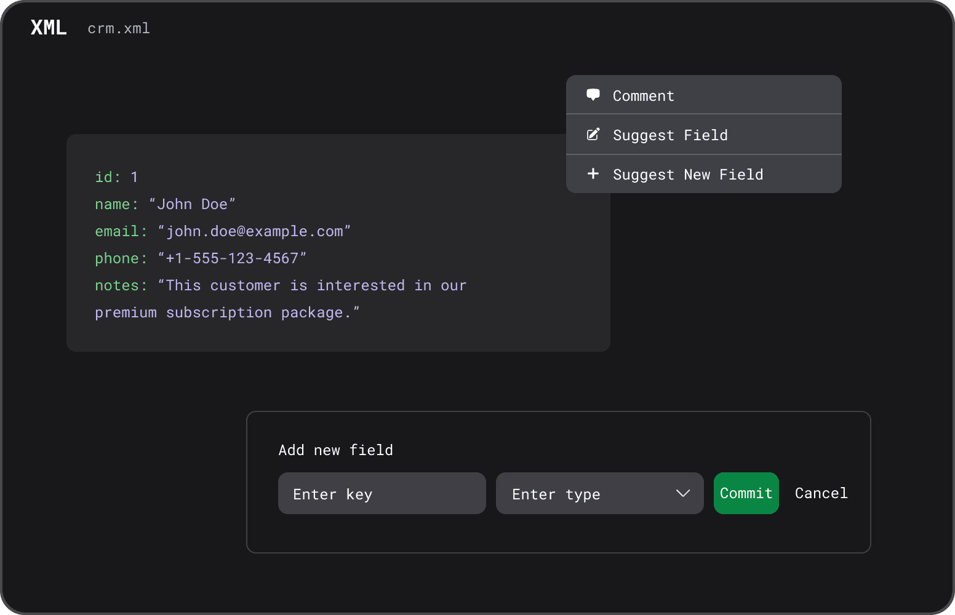Select the record card containing customer data
955x615 pixels.
click(x=338, y=241)
